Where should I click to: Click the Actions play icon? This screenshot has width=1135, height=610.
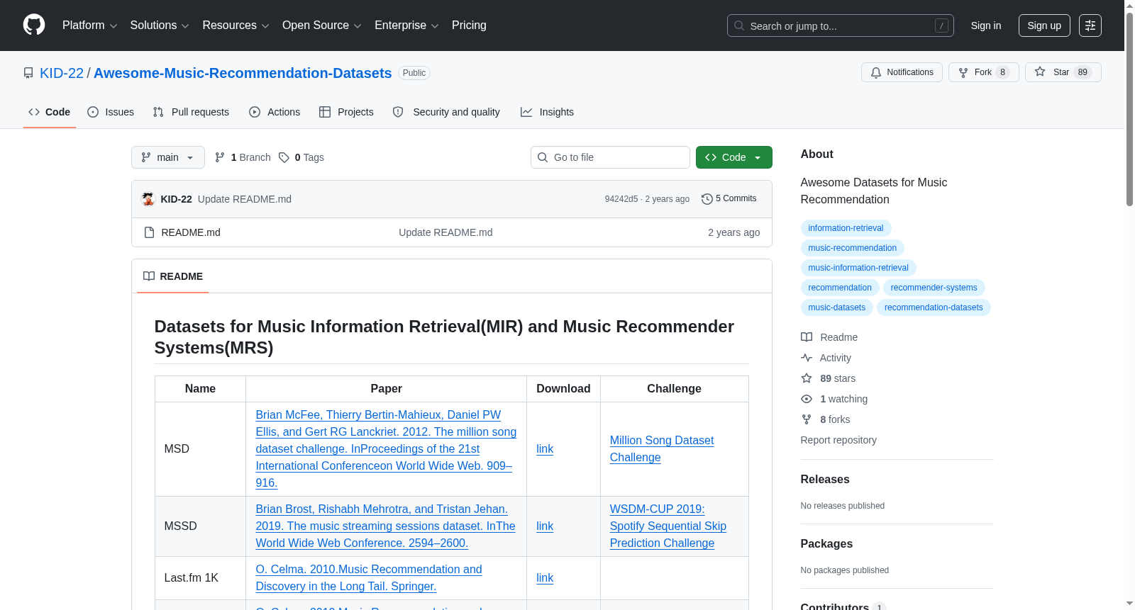pos(255,112)
